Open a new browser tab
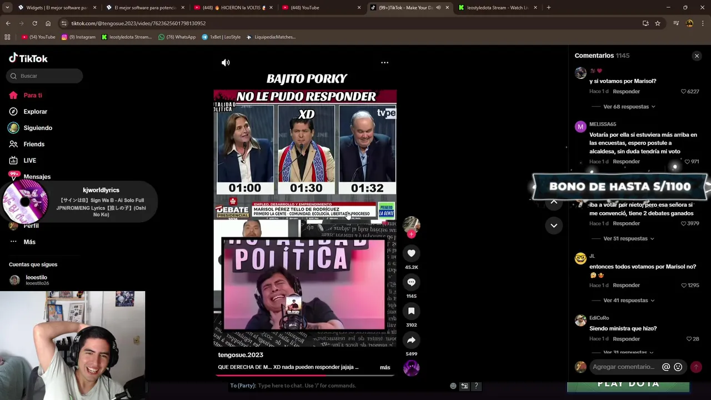The image size is (711, 400). coord(548,8)
